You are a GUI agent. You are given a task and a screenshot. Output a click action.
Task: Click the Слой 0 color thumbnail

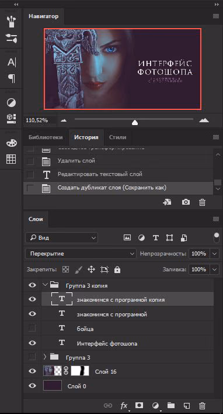click(x=53, y=385)
